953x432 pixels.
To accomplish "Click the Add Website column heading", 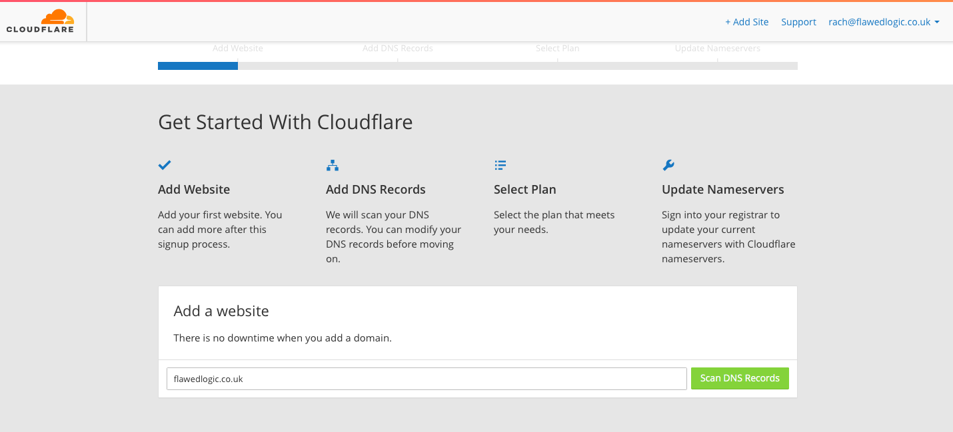I will coord(194,190).
